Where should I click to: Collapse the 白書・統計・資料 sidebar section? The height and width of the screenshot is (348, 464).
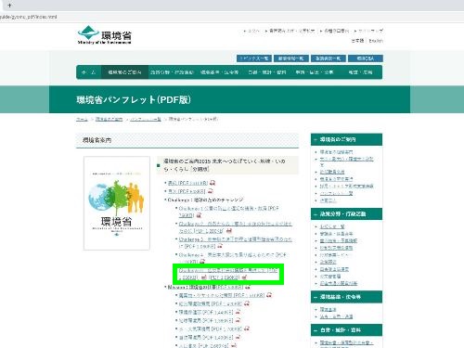316,330
